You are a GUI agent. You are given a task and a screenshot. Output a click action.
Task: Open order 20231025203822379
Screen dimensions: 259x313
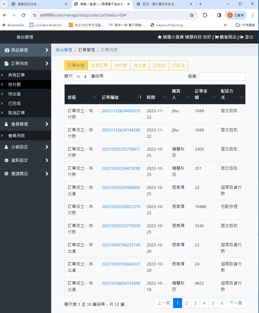(121, 206)
